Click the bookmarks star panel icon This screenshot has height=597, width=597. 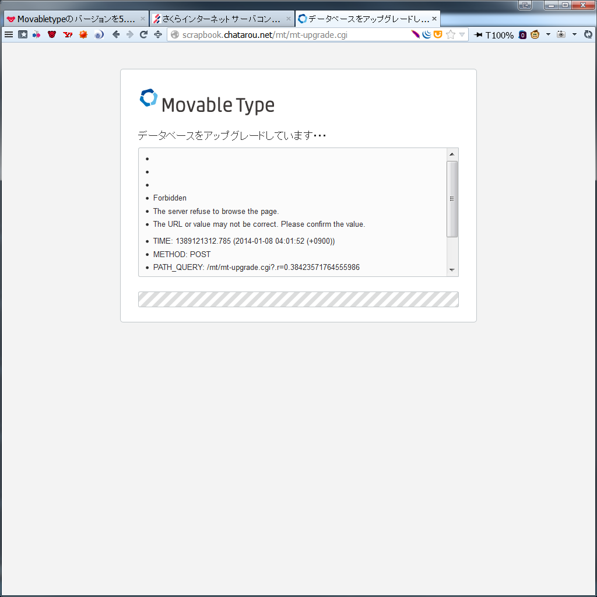pos(23,34)
